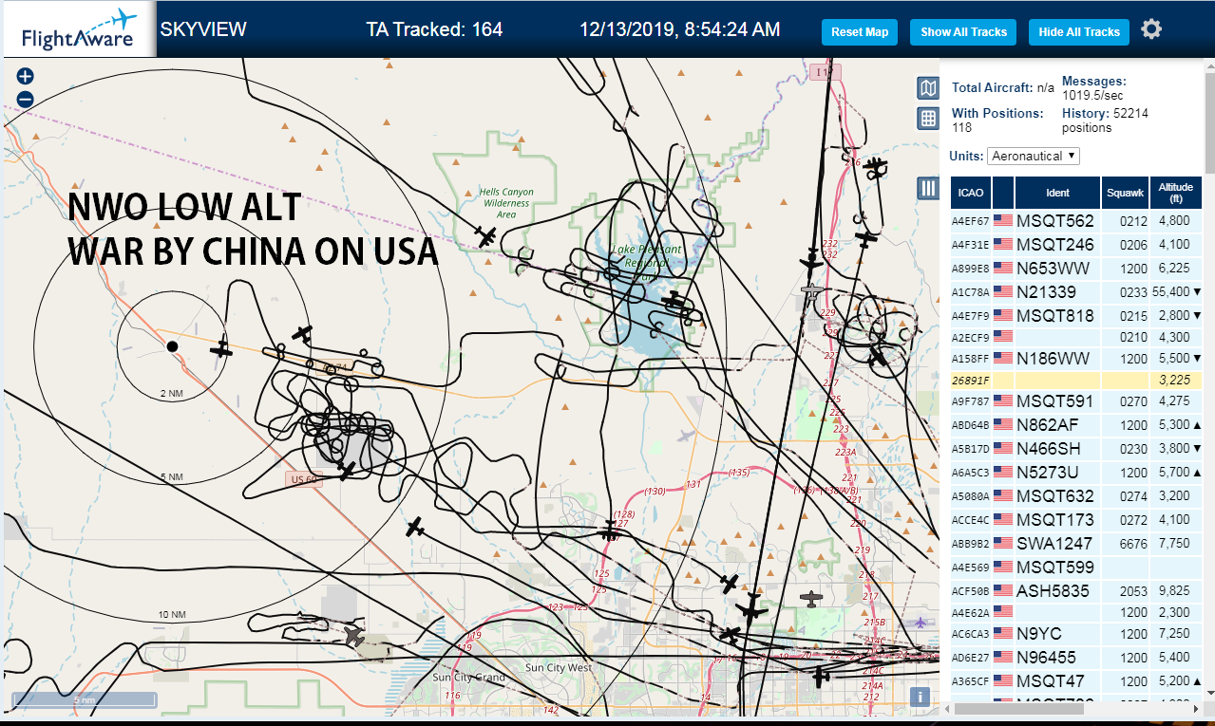The height and width of the screenshot is (726, 1215).
Task: Select the MSQT632 aircraft row
Action: point(1077,496)
